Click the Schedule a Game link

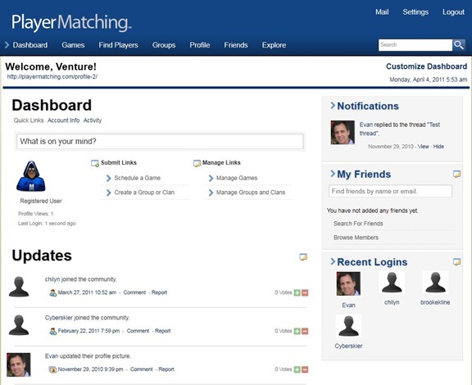tap(138, 178)
